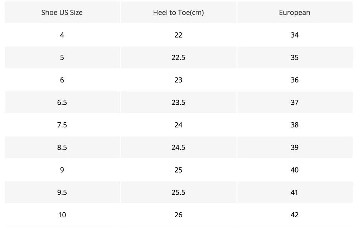Click European size 38 value
Screen dimensions: 358x227
(x=295, y=125)
